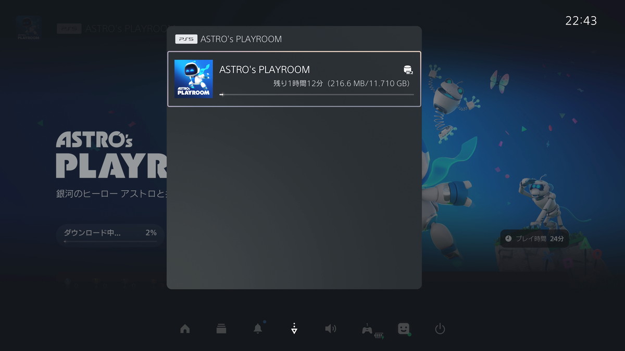Click the ダウンロード中 2% progress indicator

coord(110,235)
